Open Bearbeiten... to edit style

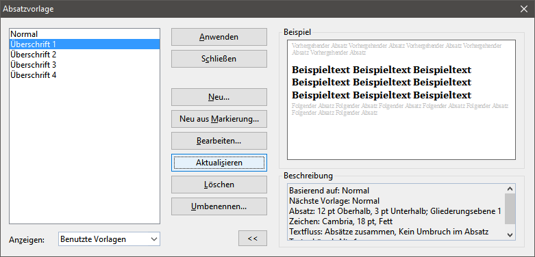click(x=219, y=141)
